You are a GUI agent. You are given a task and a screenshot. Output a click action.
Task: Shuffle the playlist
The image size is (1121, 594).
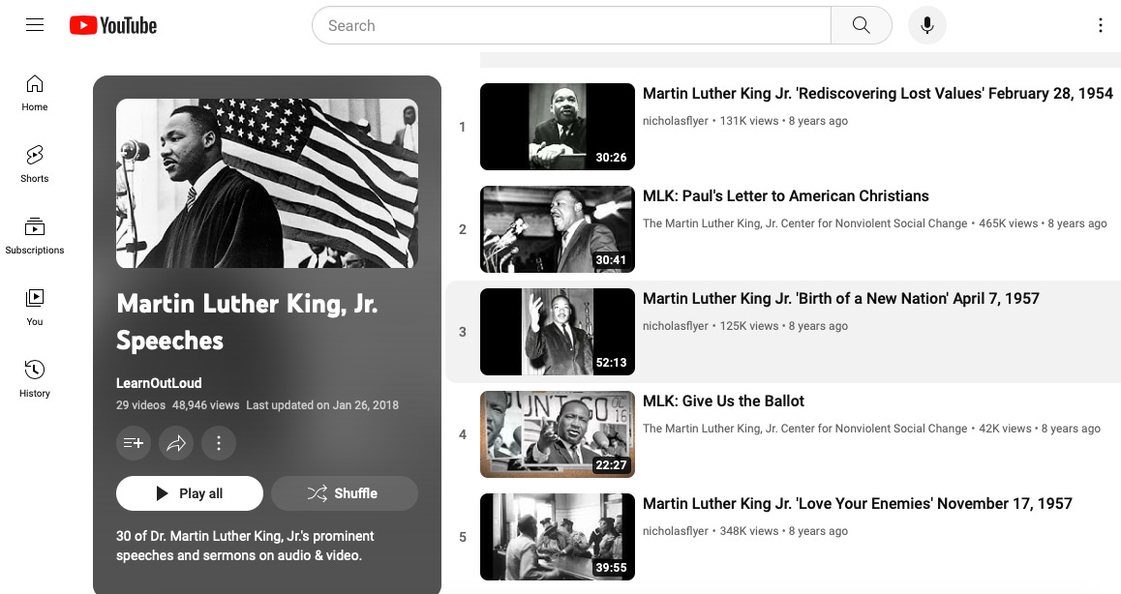(345, 493)
